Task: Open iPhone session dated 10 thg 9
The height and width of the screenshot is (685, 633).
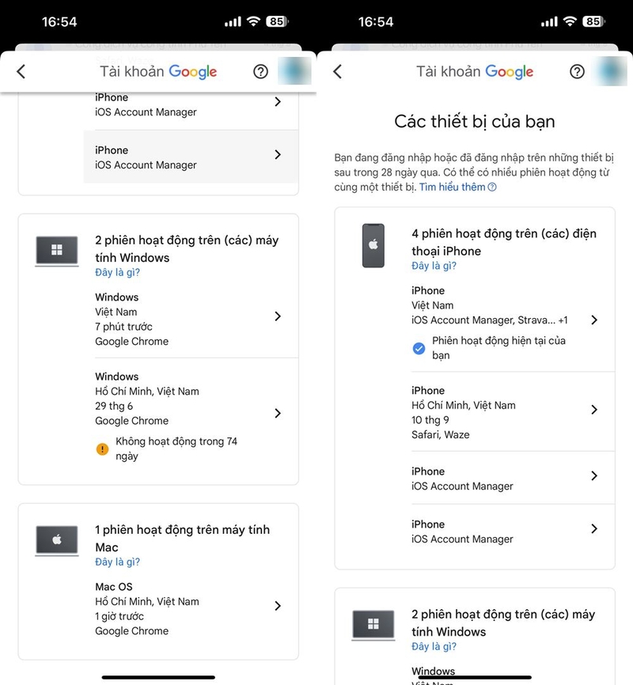Action: (507, 412)
